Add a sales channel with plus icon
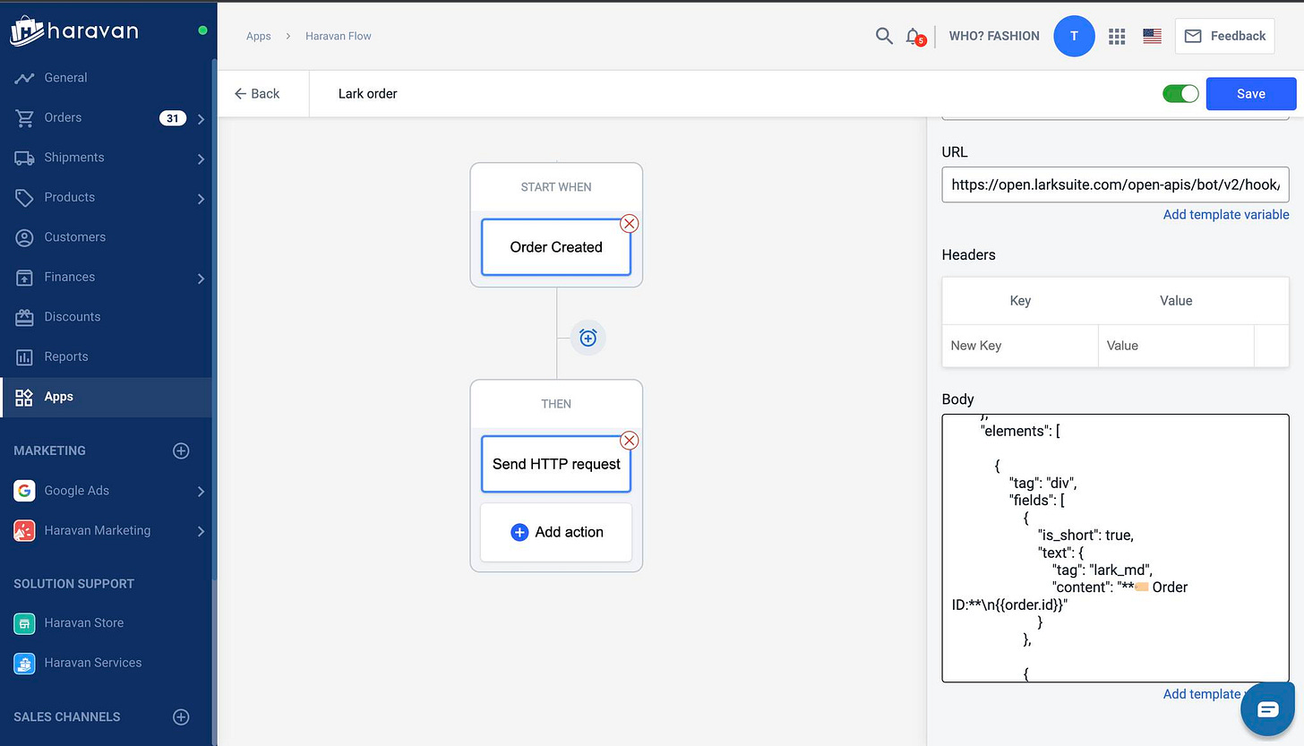Image resolution: width=1304 pixels, height=746 pixels. 181,716
